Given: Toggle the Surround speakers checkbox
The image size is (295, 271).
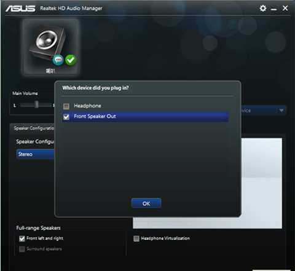Looking at the screenshot, I should tap(22, 249).
